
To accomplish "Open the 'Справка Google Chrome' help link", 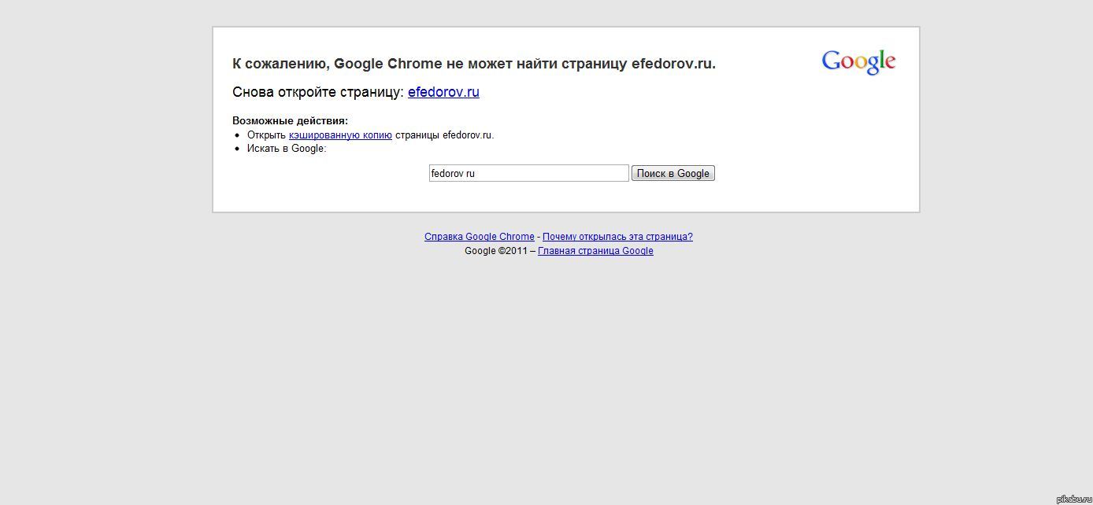I will (x=479, y=237).
